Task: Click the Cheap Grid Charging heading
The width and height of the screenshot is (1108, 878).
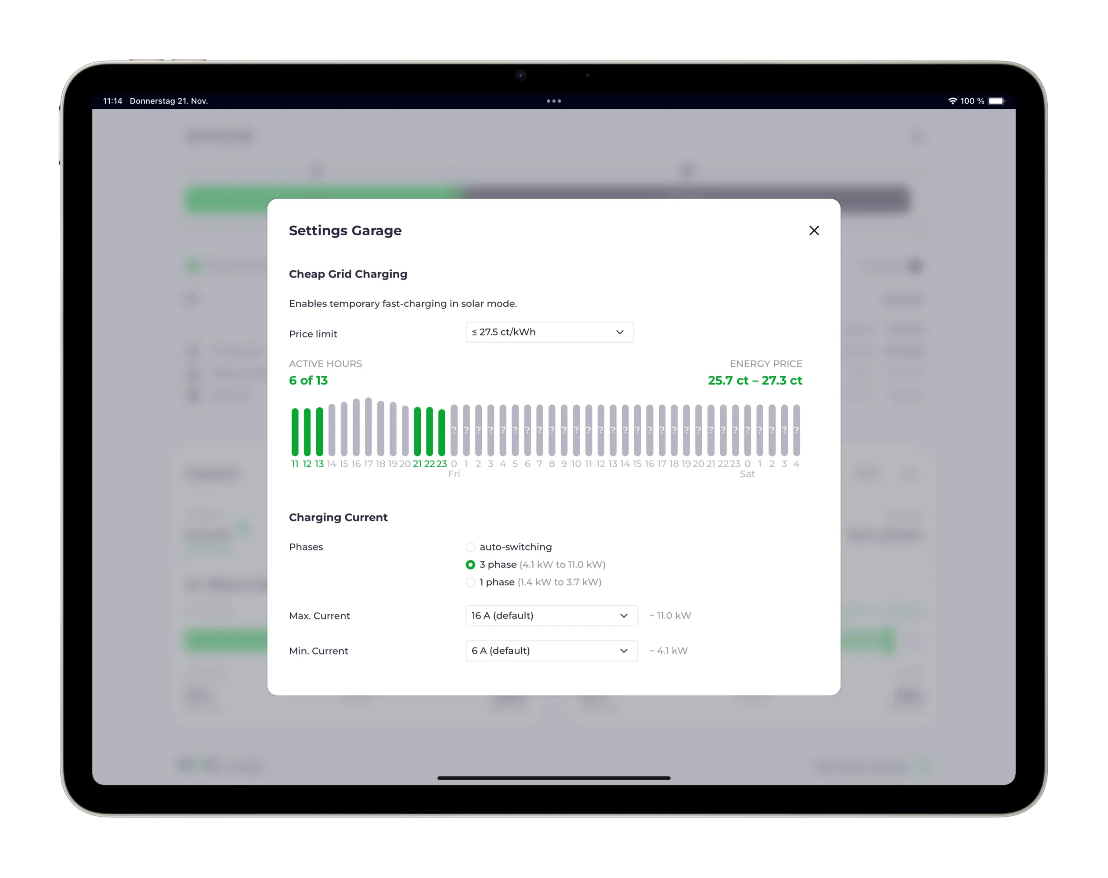Action: click(348, 274)
